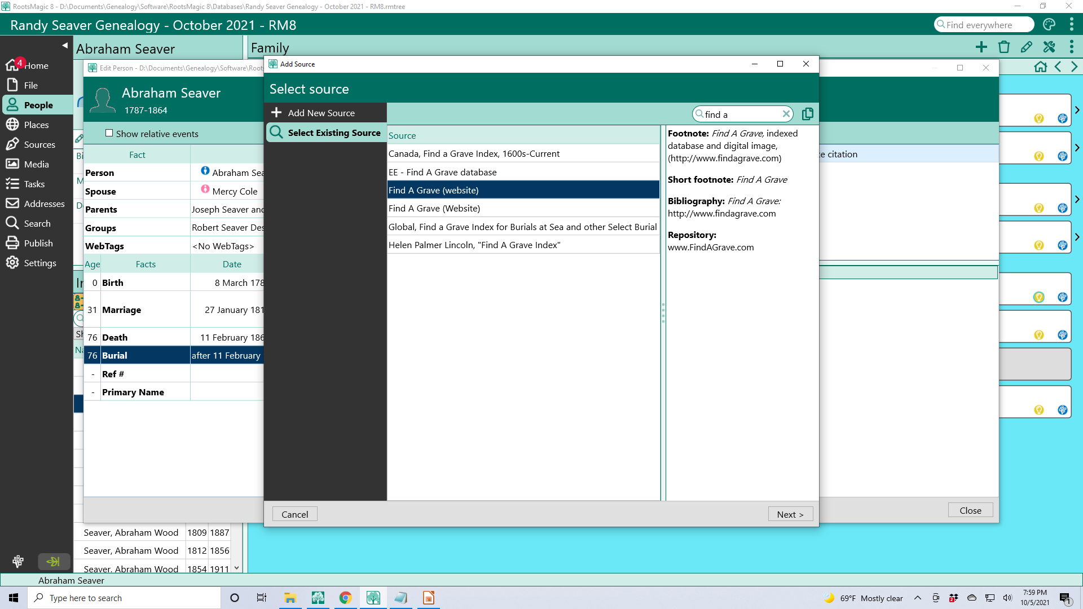1083x609 pixels.
Task: Select the Marriage fact row
Action: coord(174,310)
